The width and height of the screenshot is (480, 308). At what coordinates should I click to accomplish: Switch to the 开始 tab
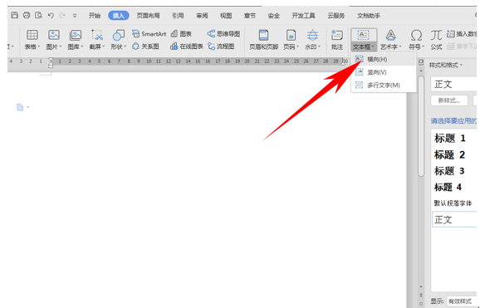(95, 16)
